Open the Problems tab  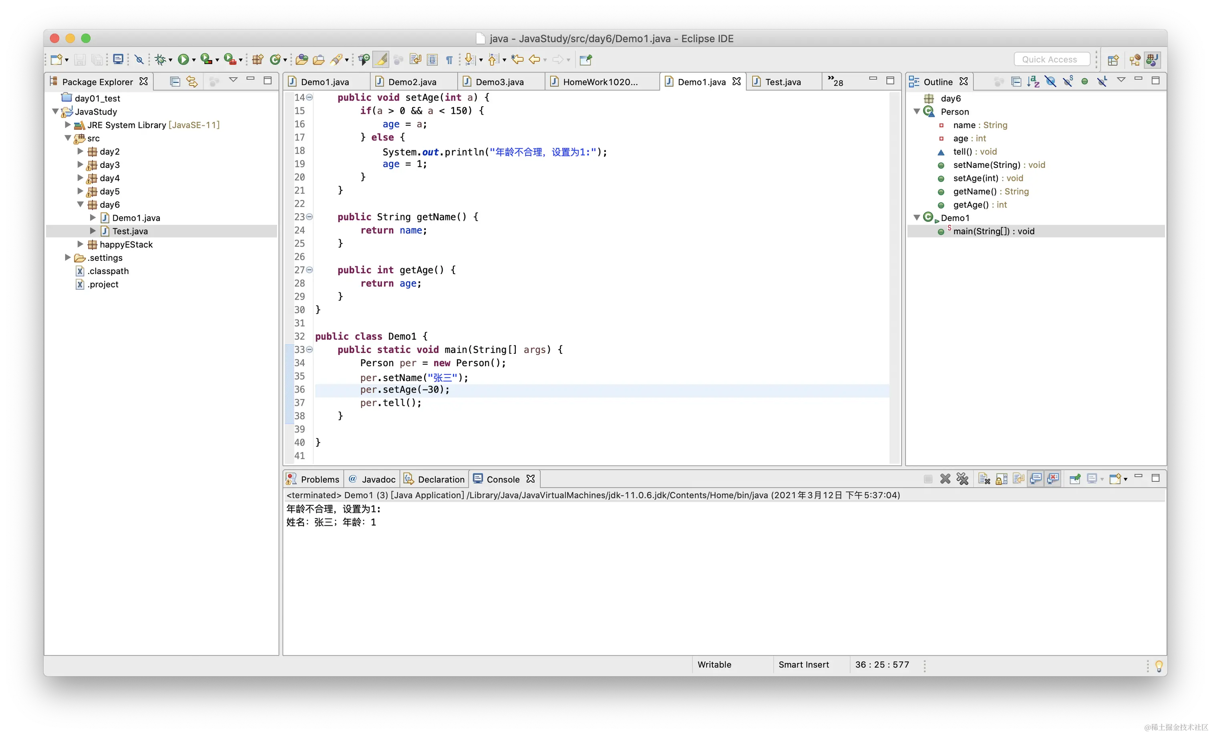click(320, 479)
